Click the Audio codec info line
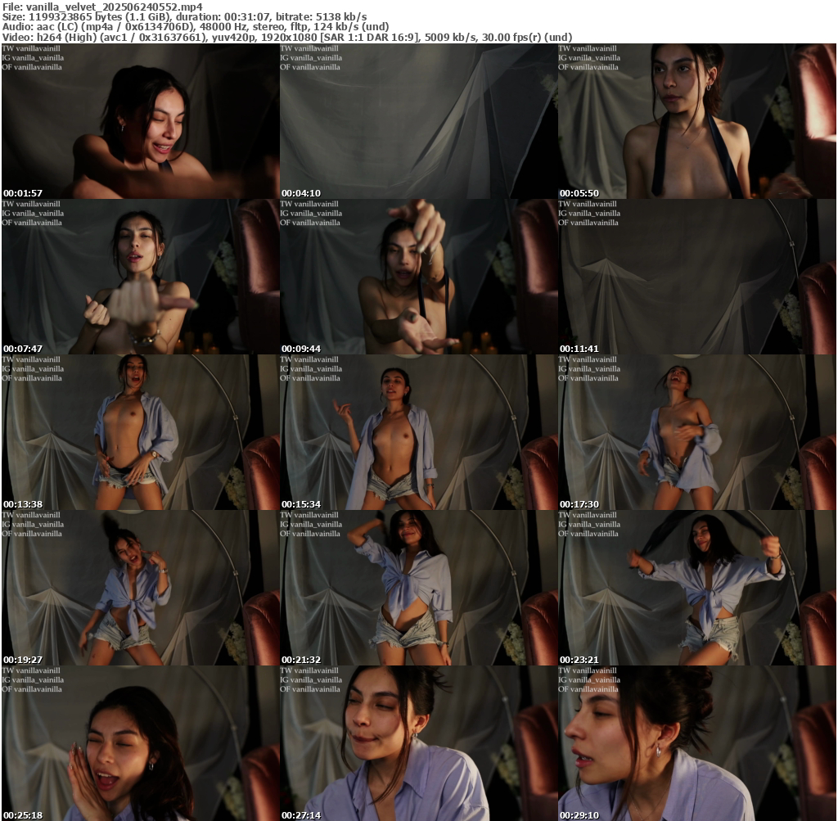Image resolution: width=838 pixels, height=821 pixels. [196, 27]
